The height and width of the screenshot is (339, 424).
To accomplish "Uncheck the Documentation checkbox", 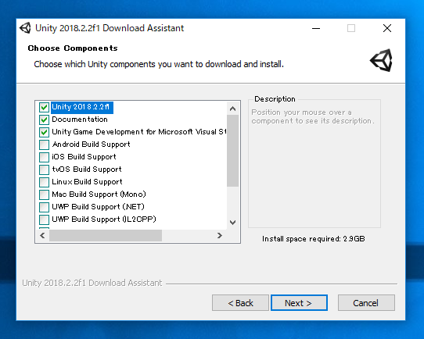I will point(44,120).
